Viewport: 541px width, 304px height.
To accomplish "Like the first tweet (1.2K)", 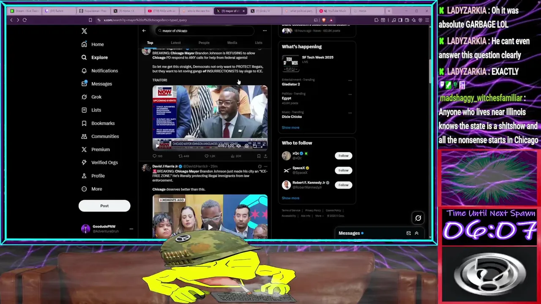I will [x=210, y=156].
